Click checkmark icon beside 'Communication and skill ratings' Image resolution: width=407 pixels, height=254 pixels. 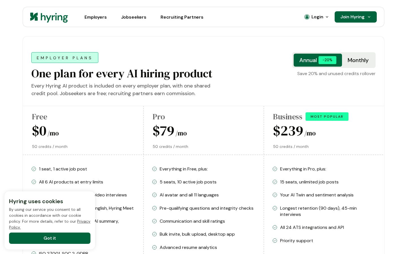[154, 221]
